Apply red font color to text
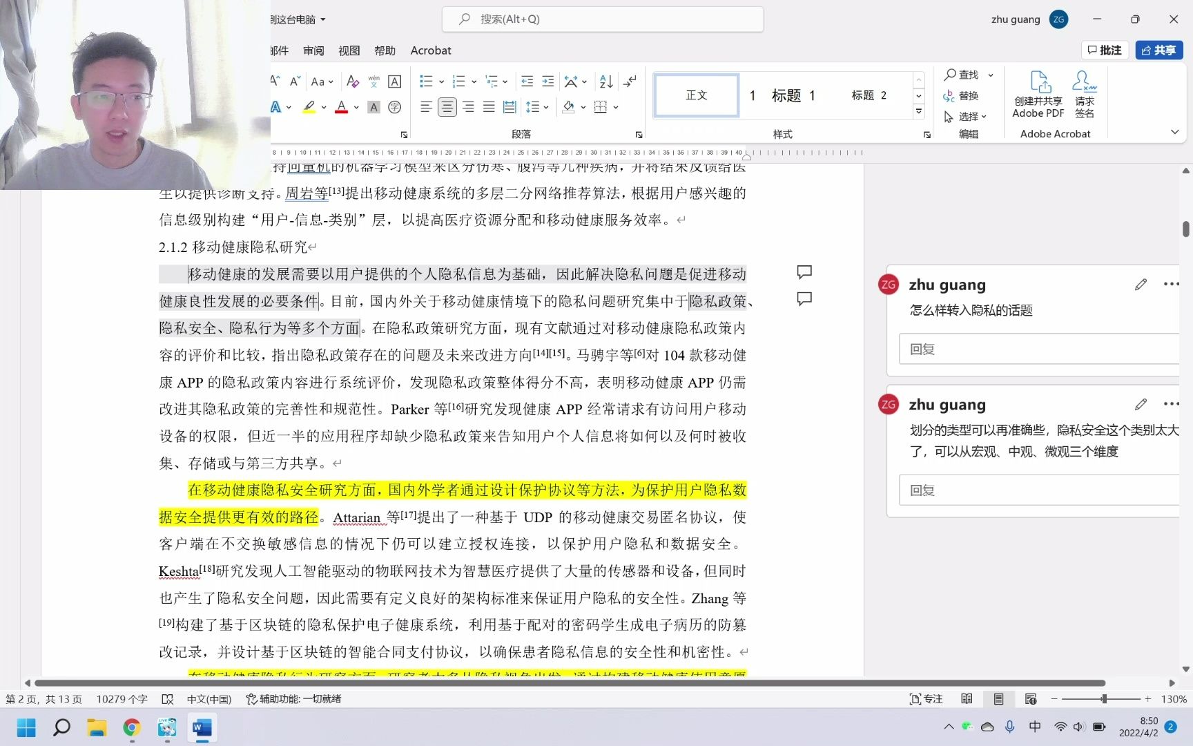Image resolution: width=1193 pixels, height=746 pixels. [x=341, y=106]
